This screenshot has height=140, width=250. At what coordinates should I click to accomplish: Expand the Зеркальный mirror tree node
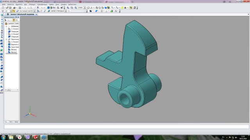[6, 39]
